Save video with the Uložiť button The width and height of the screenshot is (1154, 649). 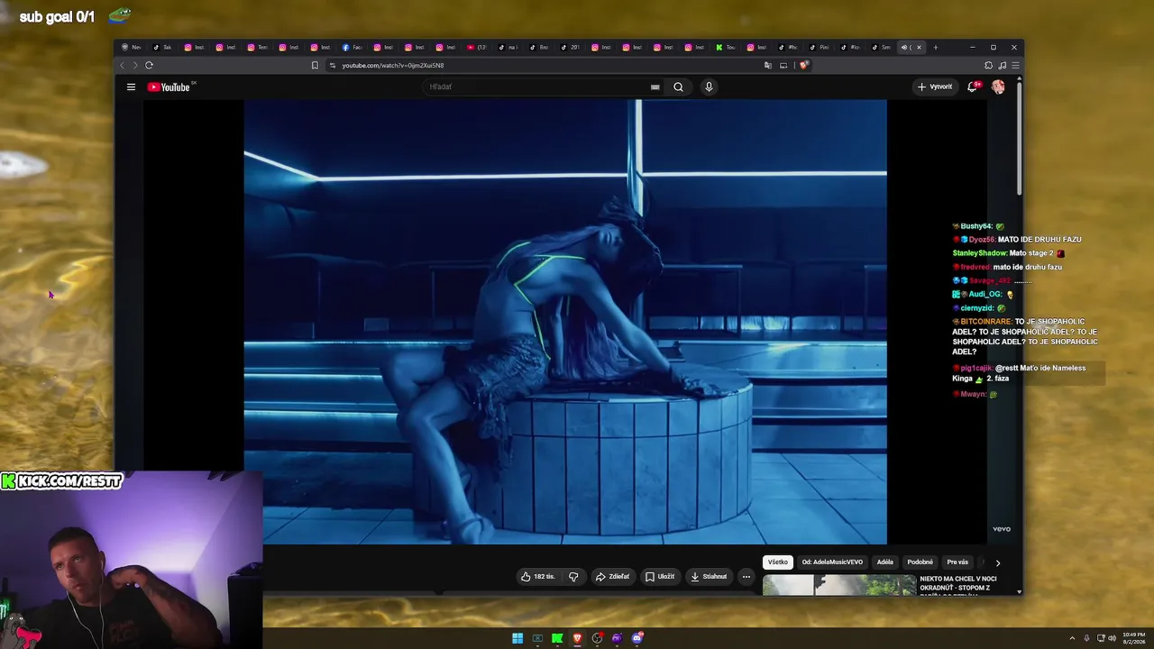pyautogui.click(x=660, y=577)
